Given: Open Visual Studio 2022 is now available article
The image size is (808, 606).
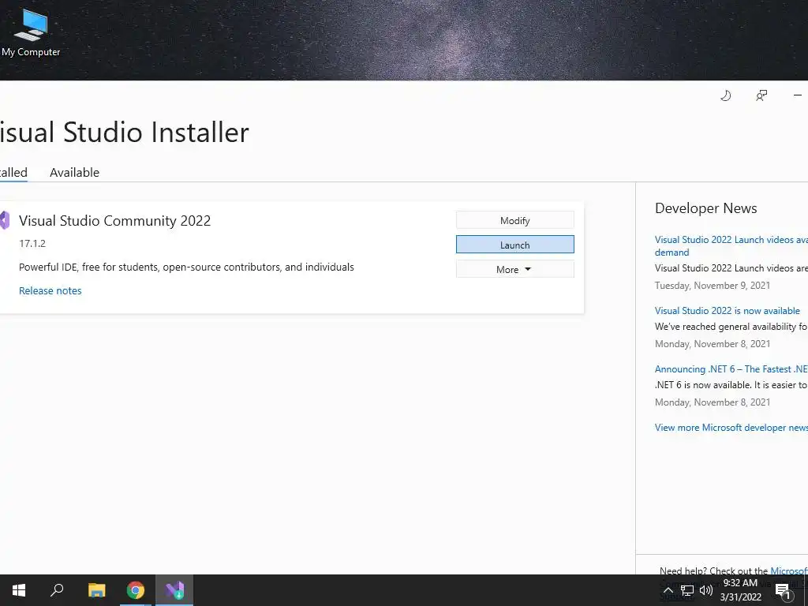Looking at the screenshot, I should point(727,311).
